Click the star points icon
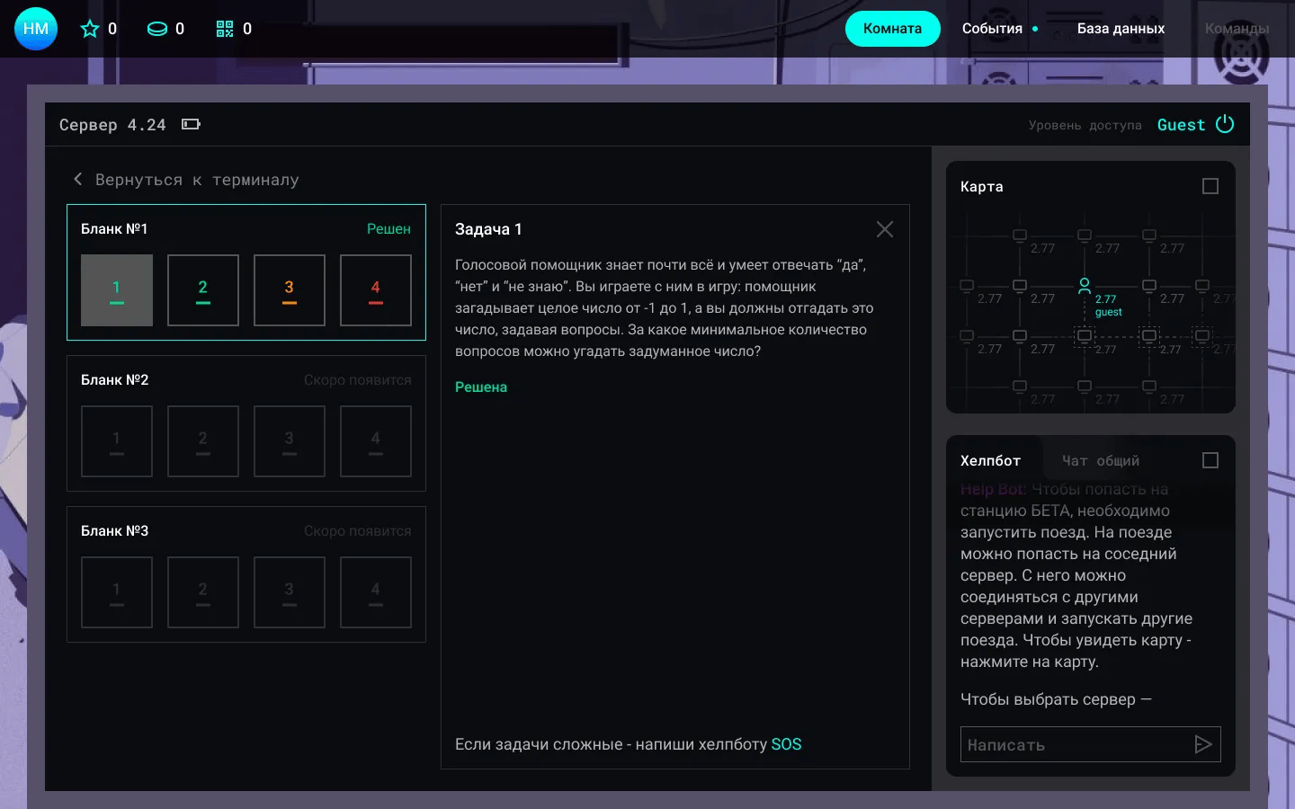 click(90, 29)
